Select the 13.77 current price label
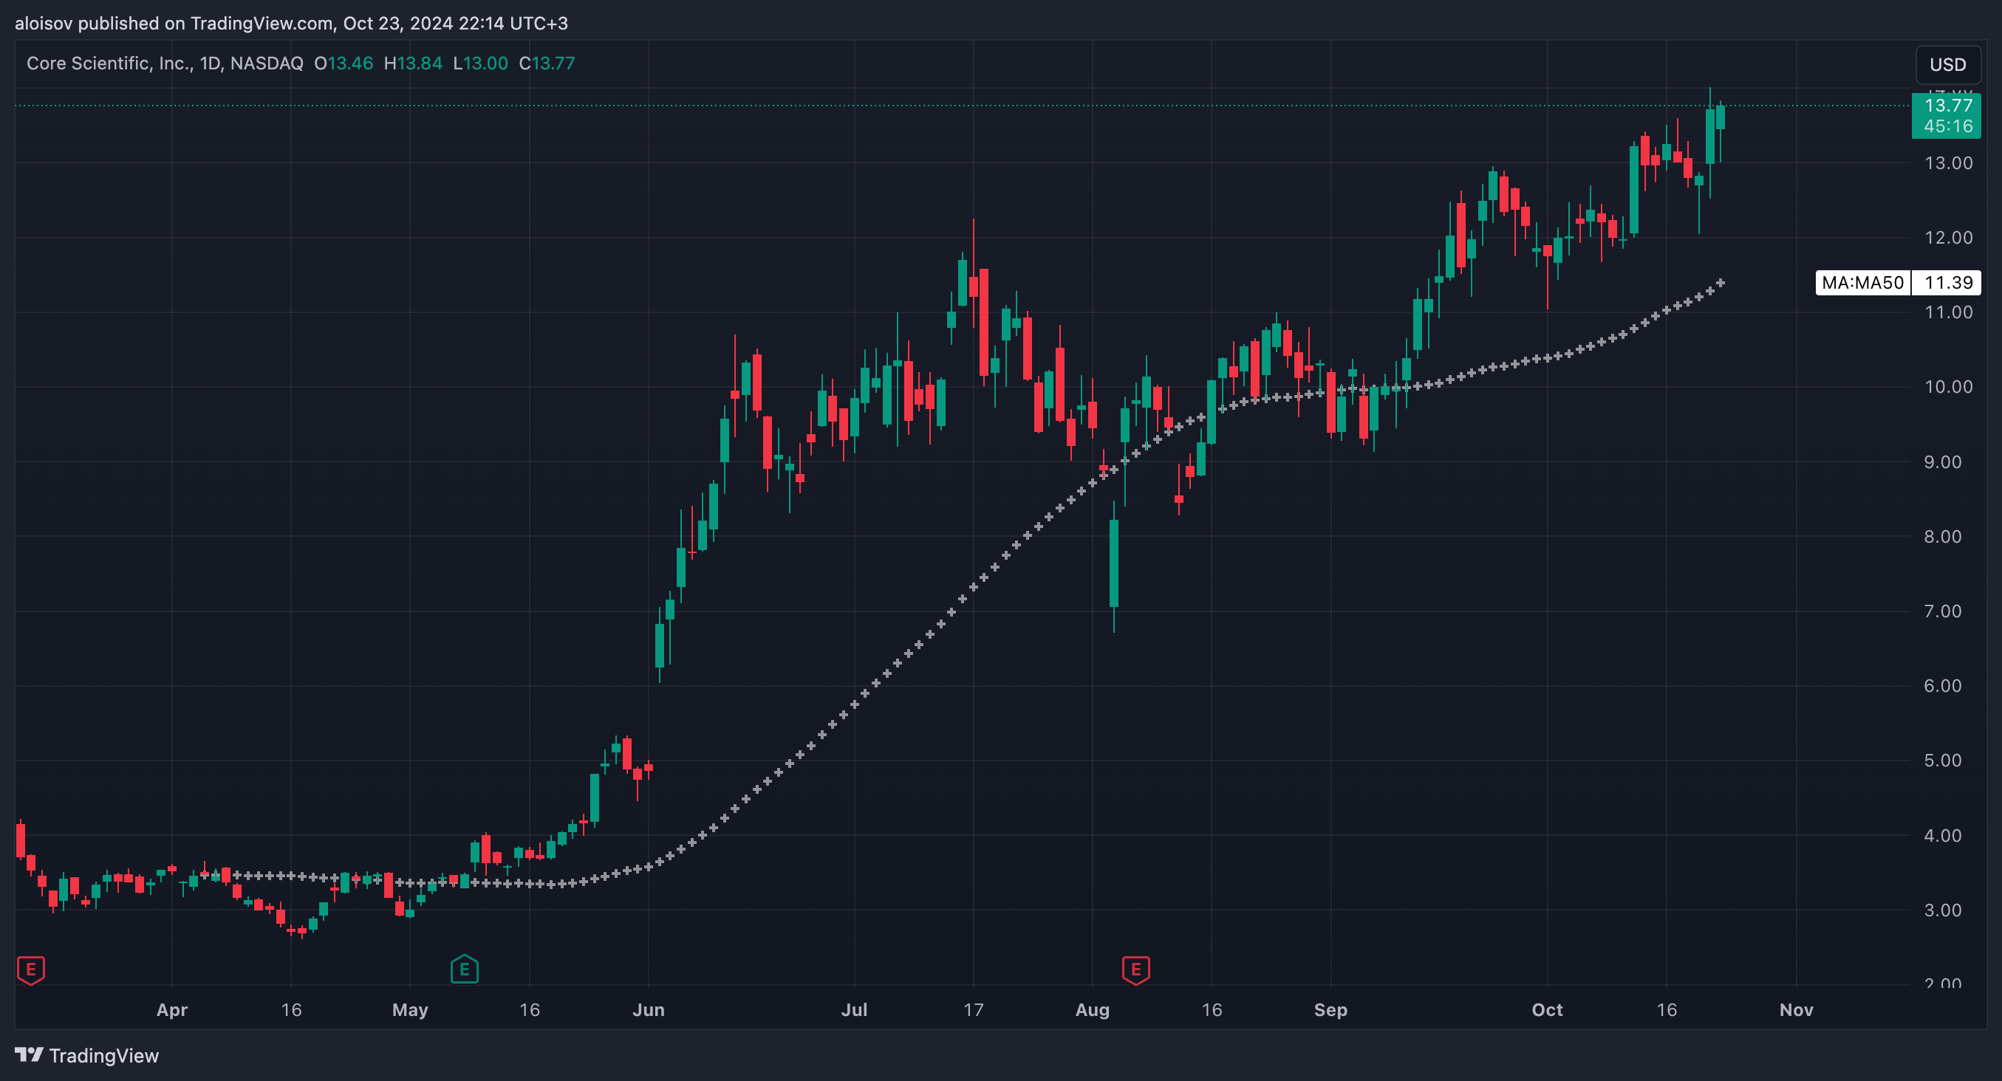 1947,106
